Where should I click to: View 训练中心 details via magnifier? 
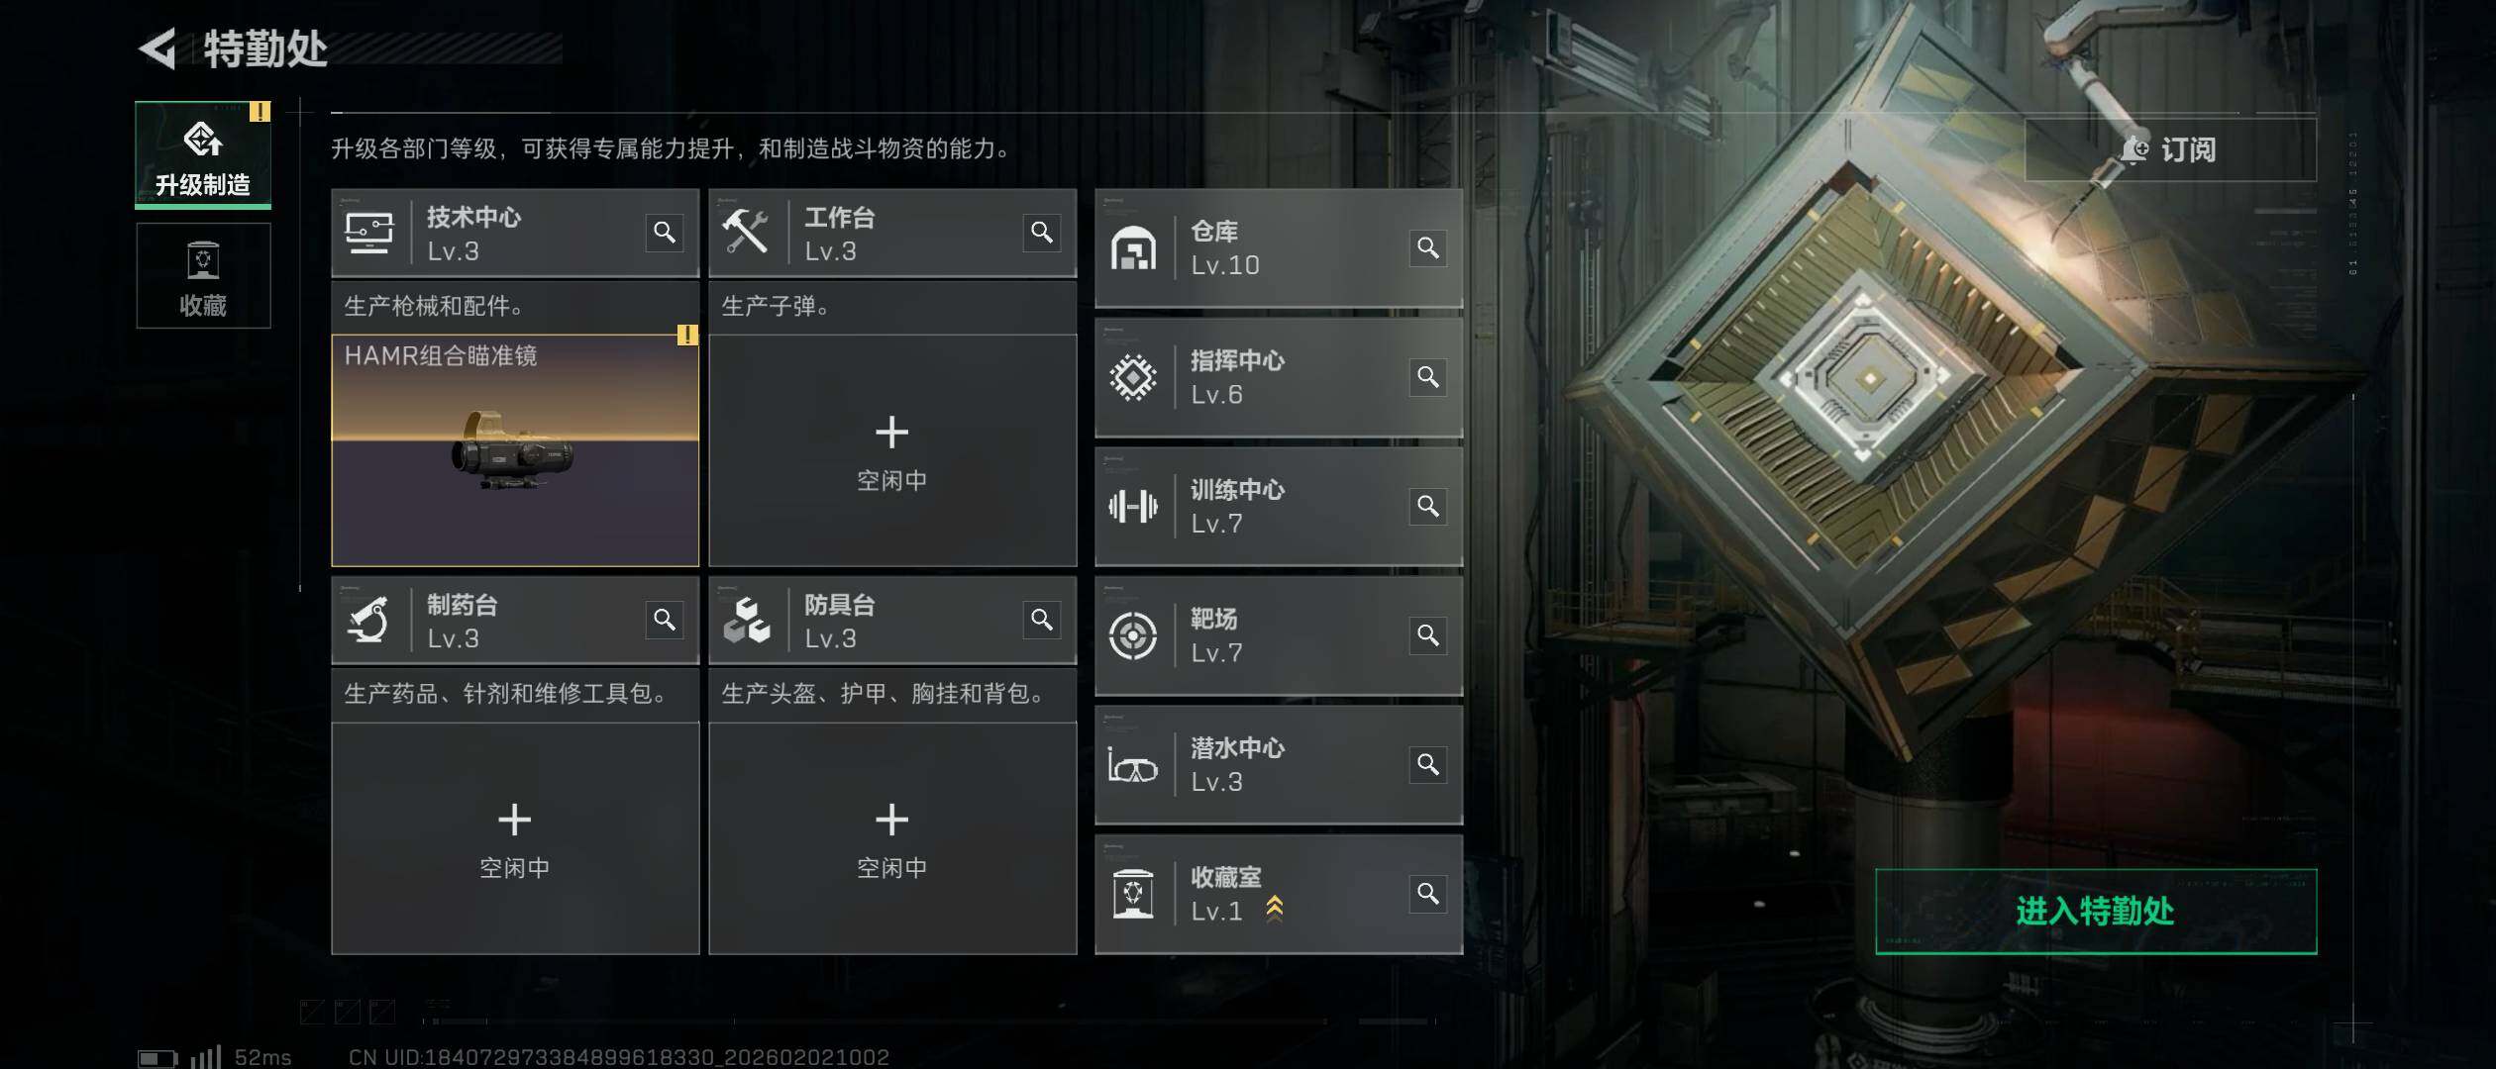[1428, 507]
